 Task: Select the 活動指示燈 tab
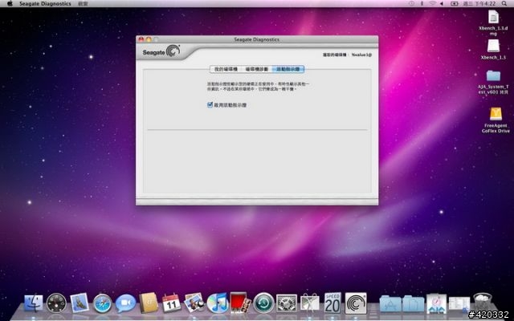point(288,70)
